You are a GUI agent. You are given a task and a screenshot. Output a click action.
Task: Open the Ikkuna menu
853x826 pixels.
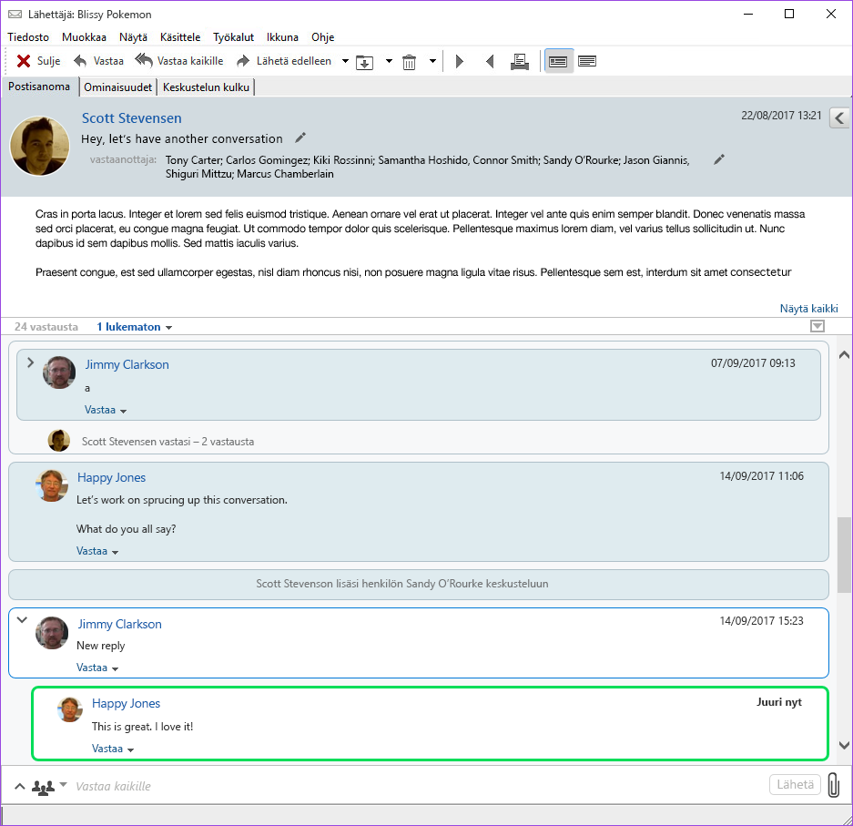coord(282,37)
